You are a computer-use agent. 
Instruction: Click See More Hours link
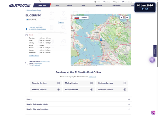pos(34,56)
